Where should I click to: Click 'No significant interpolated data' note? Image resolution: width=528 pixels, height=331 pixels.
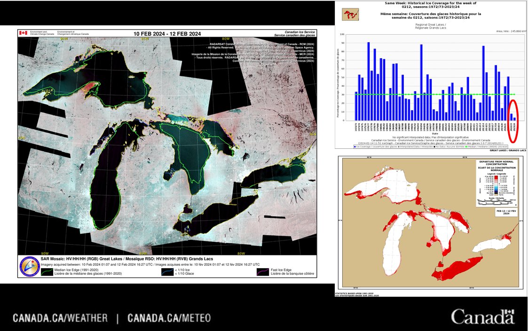[x=431, y=137]
